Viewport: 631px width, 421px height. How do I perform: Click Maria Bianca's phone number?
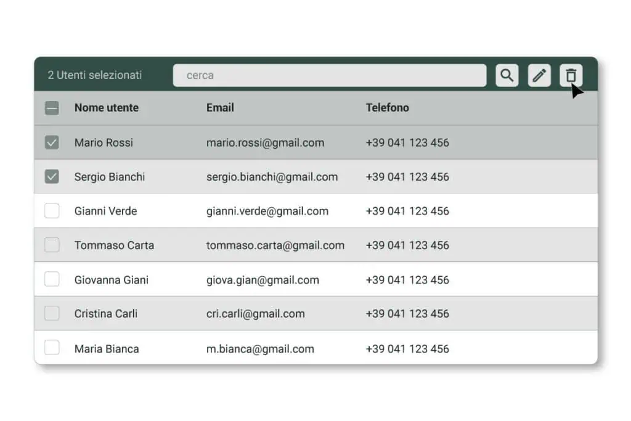point(407,349)
